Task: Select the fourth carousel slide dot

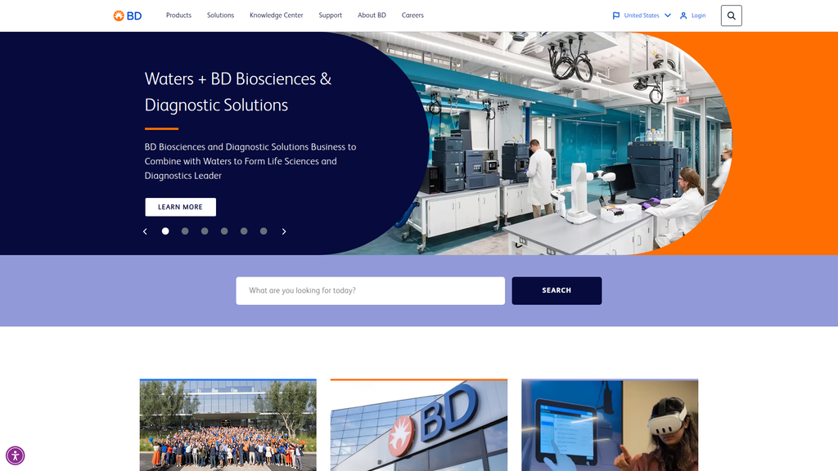Action: coord(224,231)
